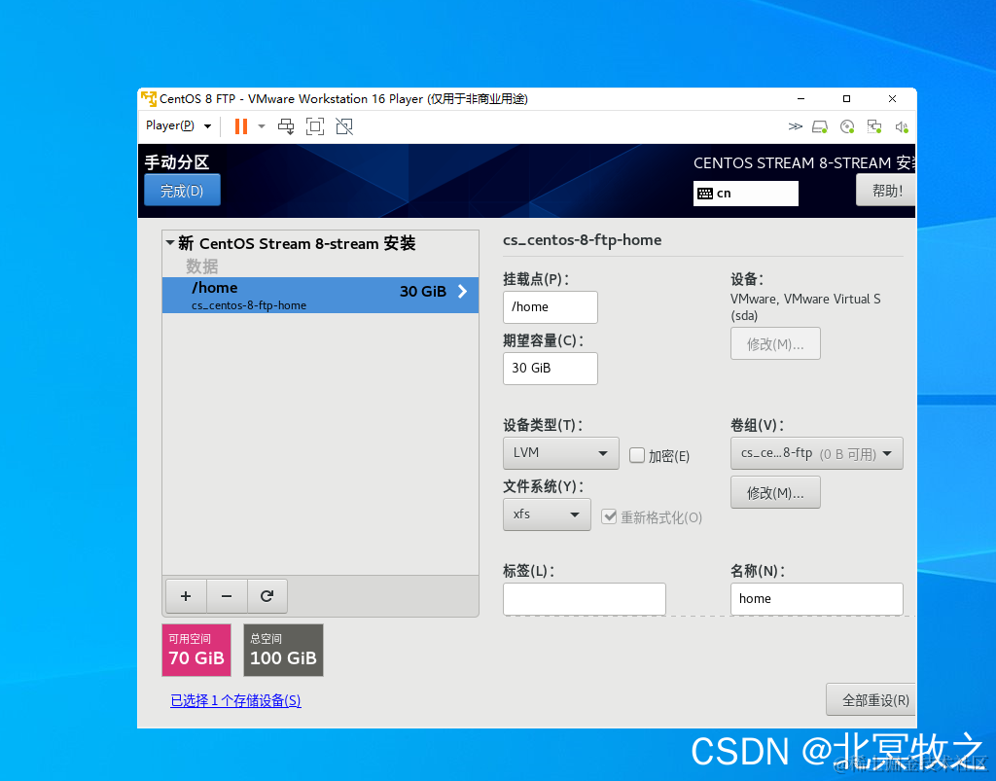Viewport: 996px width, 781px height.
Task: Click the 数据 category label
Action: click(202, 266)
